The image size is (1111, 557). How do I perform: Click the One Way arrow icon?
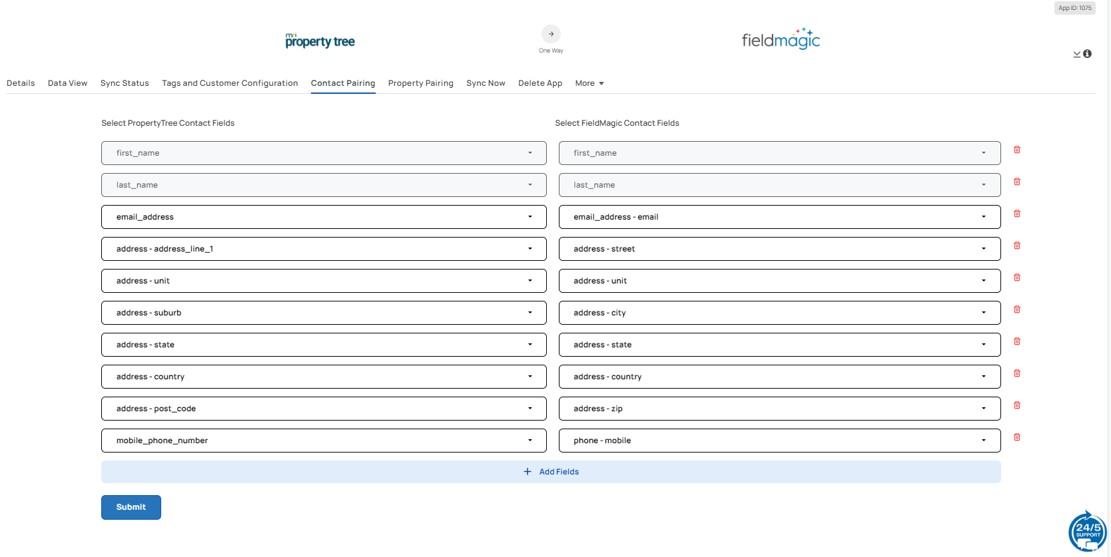(551, 34)
